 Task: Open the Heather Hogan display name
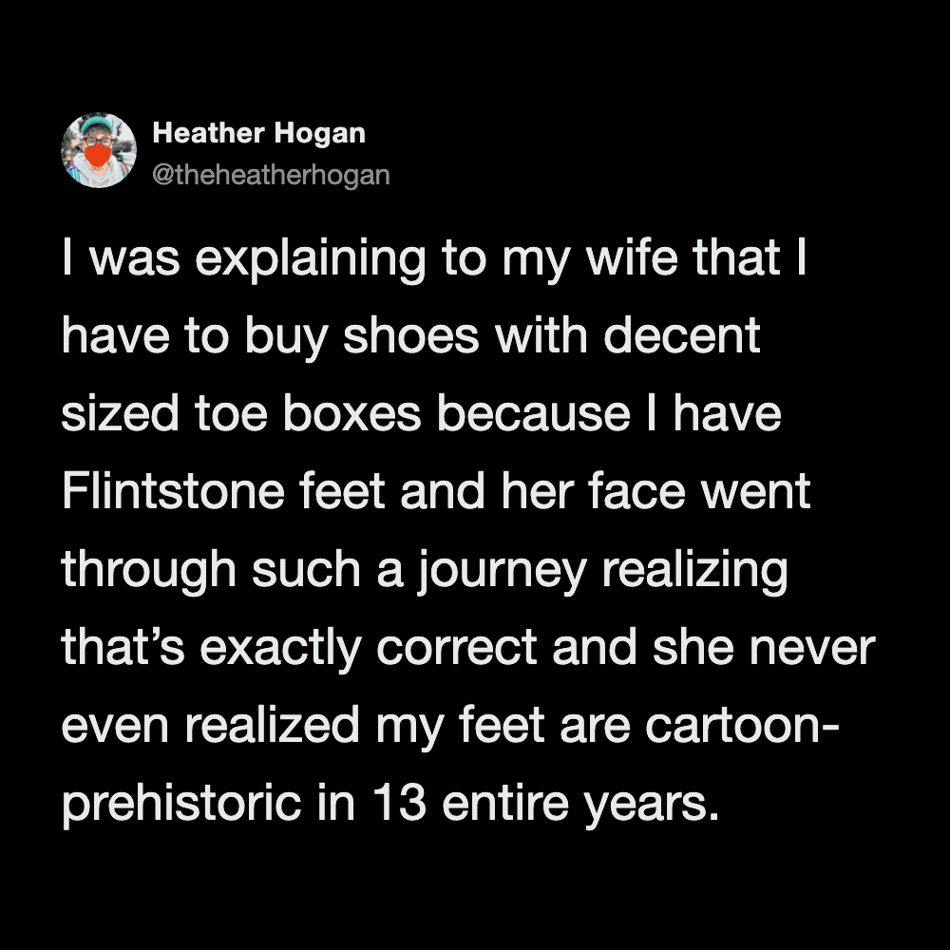258,134
